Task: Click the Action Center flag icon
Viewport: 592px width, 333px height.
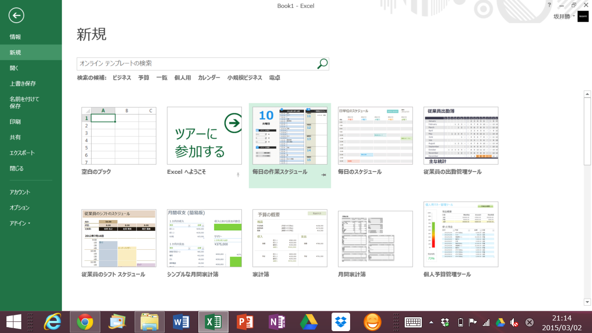Action: (473, 322)
